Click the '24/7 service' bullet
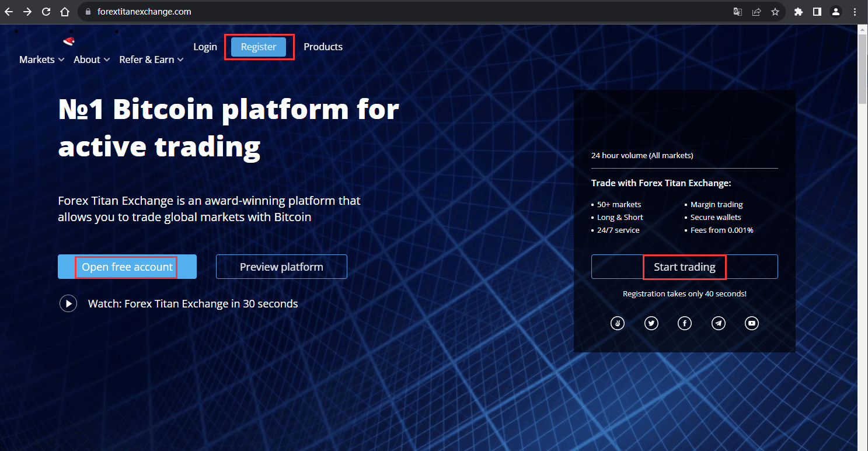This screenshot has height=451, width=868. pos(618,230)
